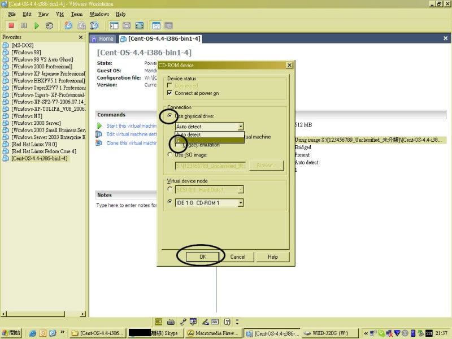Choose Auto detect in the drive list

click(x=209, y=134)
